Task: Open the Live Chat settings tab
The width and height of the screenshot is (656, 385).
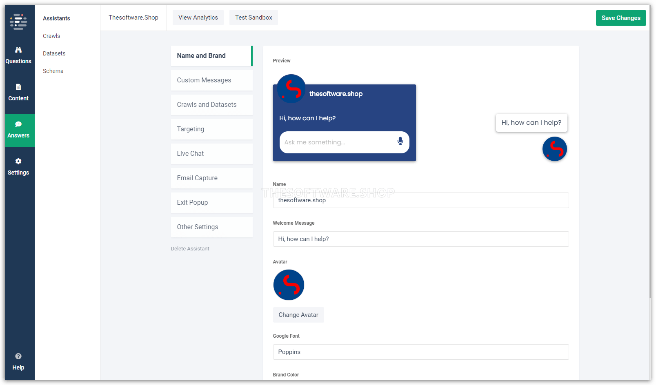Action: point(211,154)
